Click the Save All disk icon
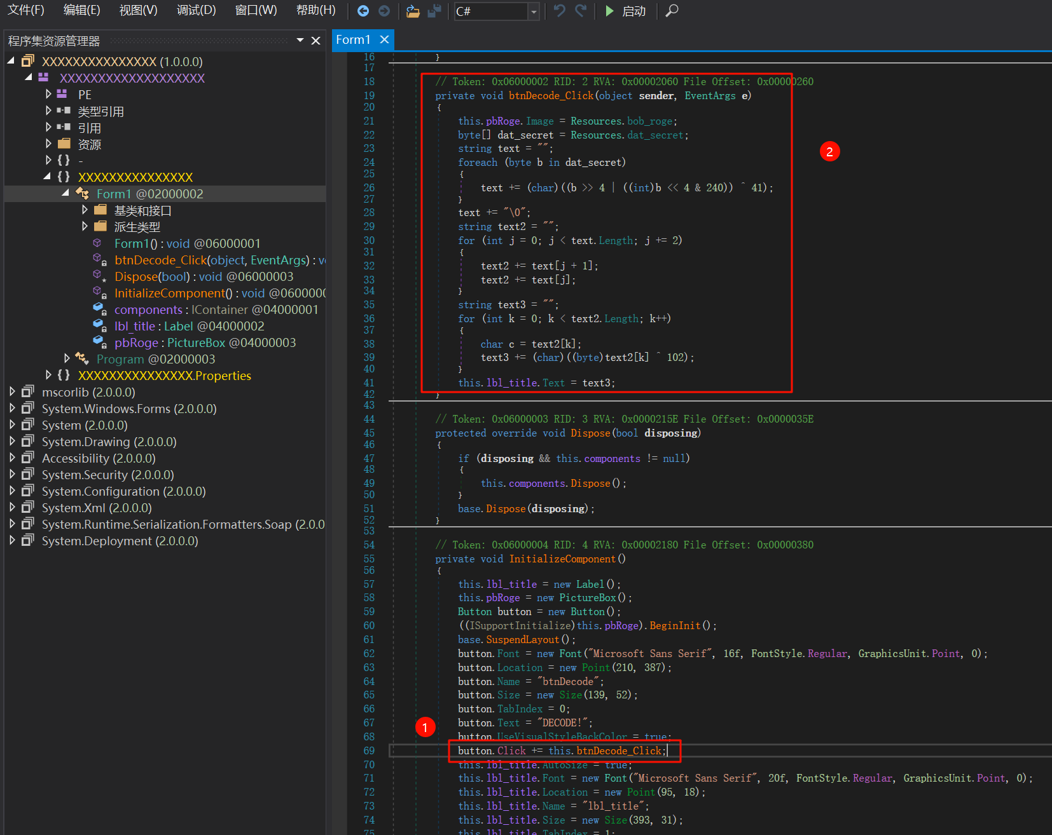The height and width of the screenshot is (835, 1052). coord(434,11)
